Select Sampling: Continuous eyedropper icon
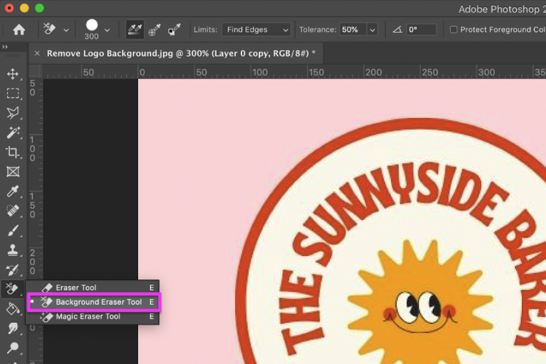Image resolution: width=546 pixels, height=364 pixels. click(x=135, y=30)
